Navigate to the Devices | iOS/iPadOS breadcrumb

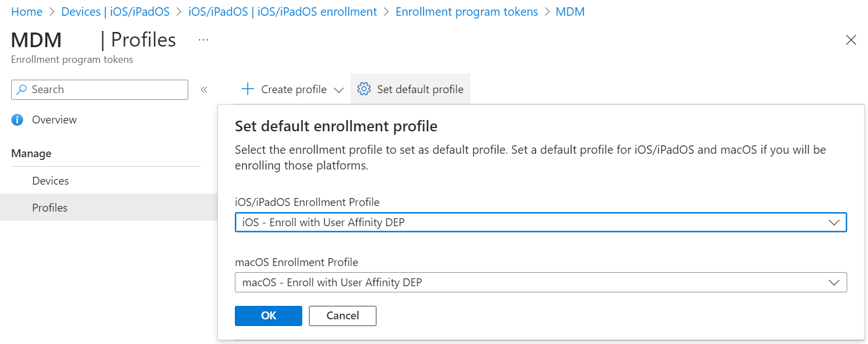coord(115,12)
